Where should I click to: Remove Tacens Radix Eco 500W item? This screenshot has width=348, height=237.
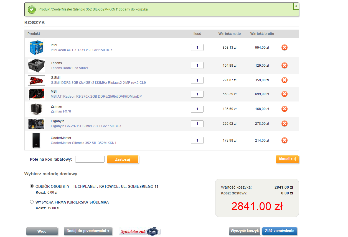tap(285, 65)
